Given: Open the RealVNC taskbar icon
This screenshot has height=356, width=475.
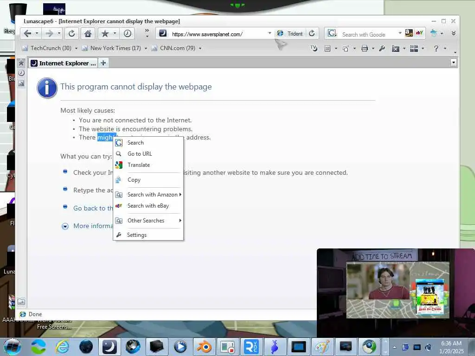Looking at the screenshot, I should pyautogui.click(x=251, y=347).
